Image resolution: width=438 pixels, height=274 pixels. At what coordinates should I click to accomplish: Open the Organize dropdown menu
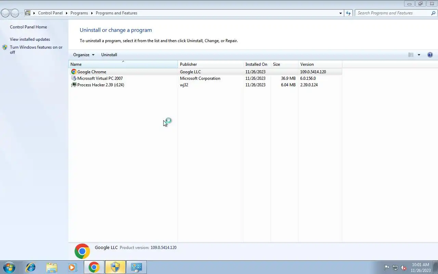(x=84, y=55)
